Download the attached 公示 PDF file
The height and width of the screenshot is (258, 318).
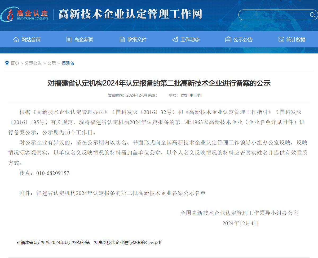pyautogui.click(x=89, y=242)
